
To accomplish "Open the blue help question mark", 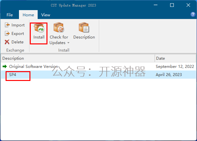I will pos(193,14).
